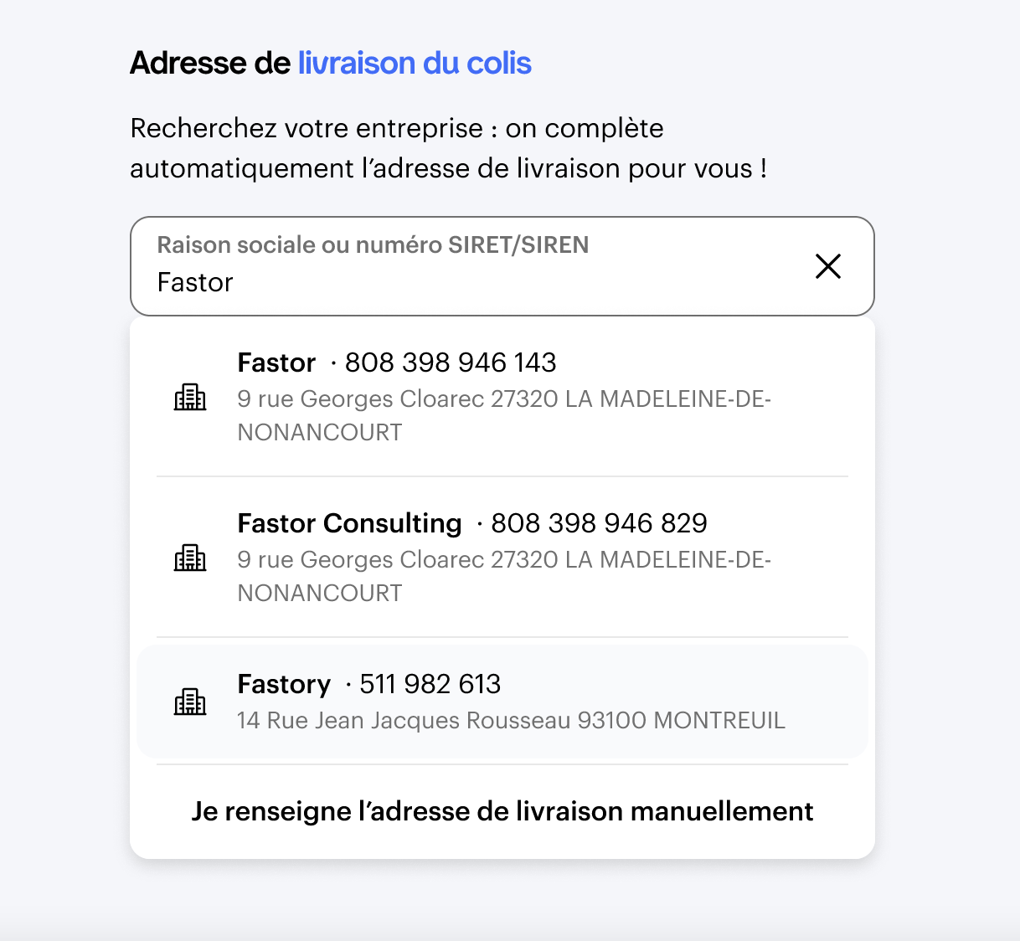Click SIRET number 808 398 946 829
This screenshot has height=941, width=1020.
599,523
